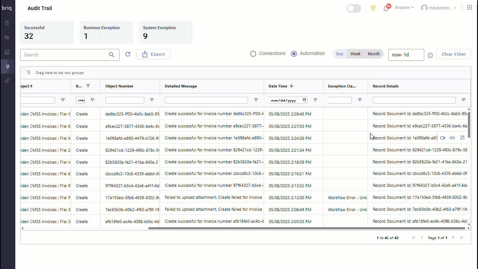Image resolution: width=478 pixels, height=269 pixels.
Task: Click the Successful count card
Action: click(47, 33)
